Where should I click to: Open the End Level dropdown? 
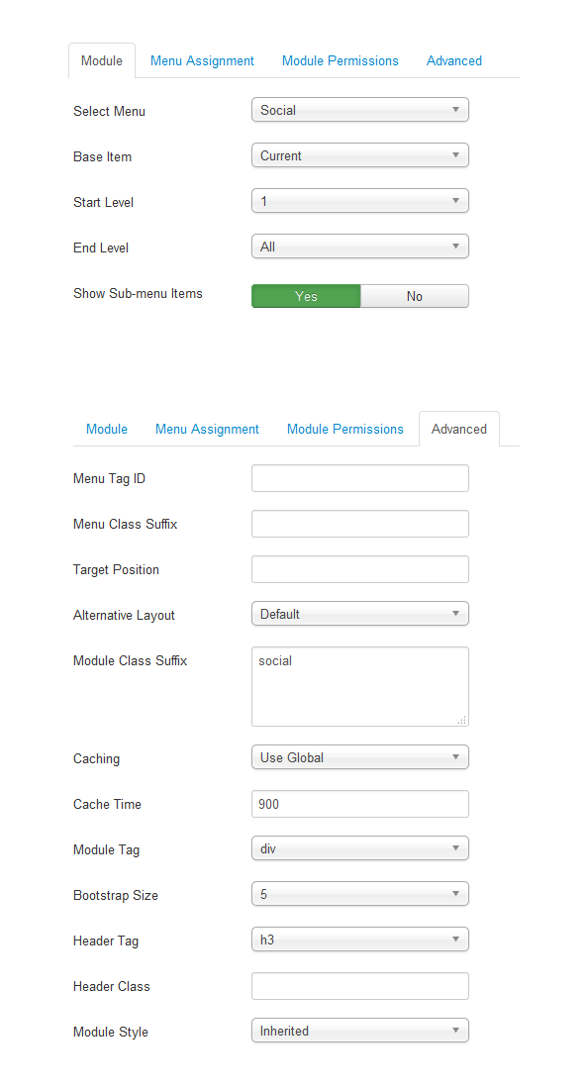coord(359,247)
